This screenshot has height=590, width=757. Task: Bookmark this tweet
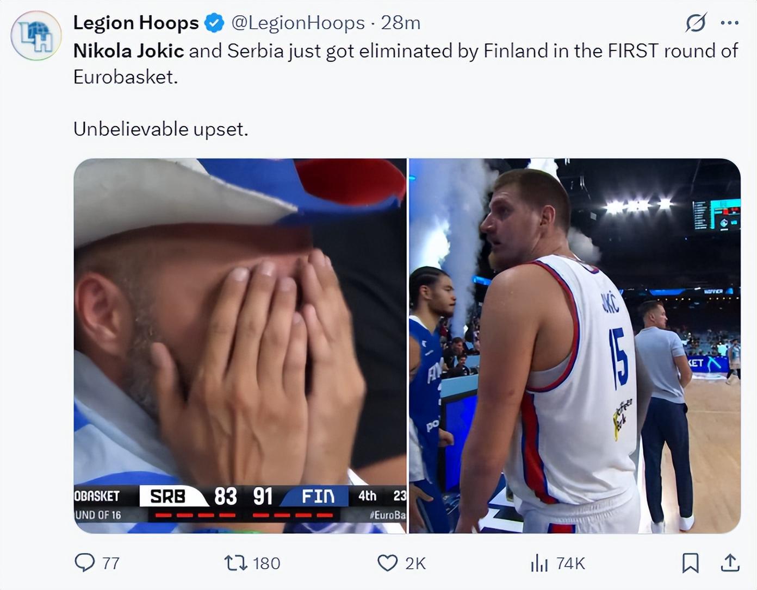[x=690, y=563]
